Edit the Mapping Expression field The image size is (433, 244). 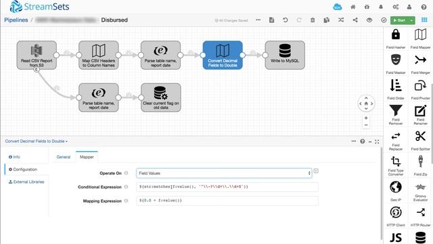(227, 201)
